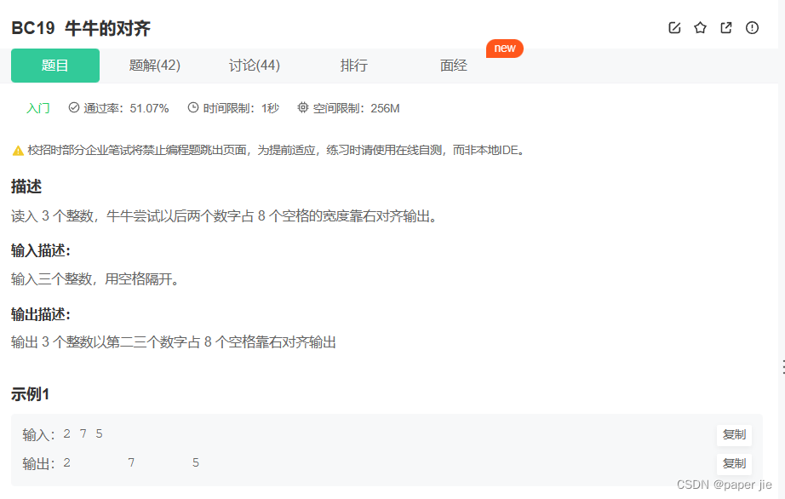Image resolution: width=785 pixels, height=499 pixels.
Task: Click the 示例1 heading
Action: pyautogui.click(x=30, y=394)
